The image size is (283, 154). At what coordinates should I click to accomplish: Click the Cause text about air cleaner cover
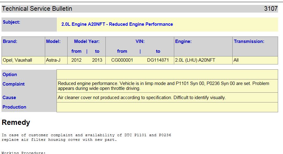click(142, 98)
